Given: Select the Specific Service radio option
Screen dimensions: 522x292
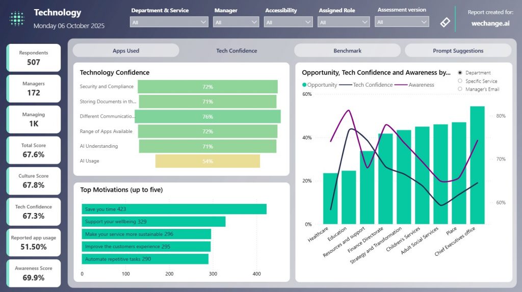Looking at the screenshot, I should (x=460, y=81).
